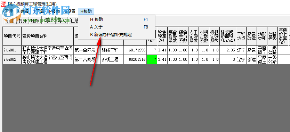The image size is (290, 132).
Task: Select 材料定额系数 1.0 in itm001 row
Action: pyautogui.click(x=204, y=50)
